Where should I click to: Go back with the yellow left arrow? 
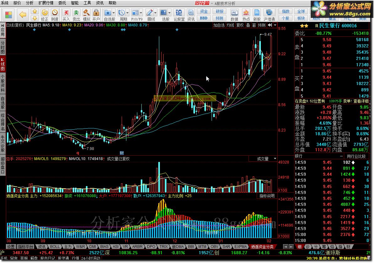coord(23,15)
